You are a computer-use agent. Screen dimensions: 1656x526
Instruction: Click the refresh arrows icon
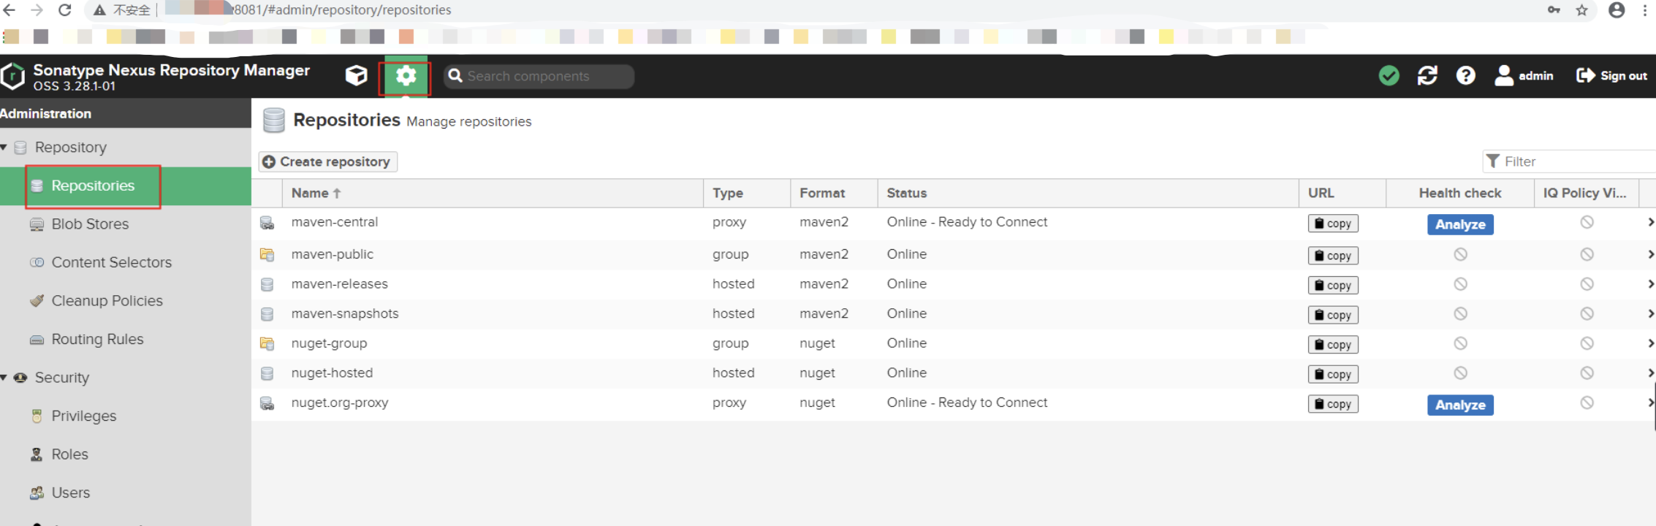point(1427,75)
